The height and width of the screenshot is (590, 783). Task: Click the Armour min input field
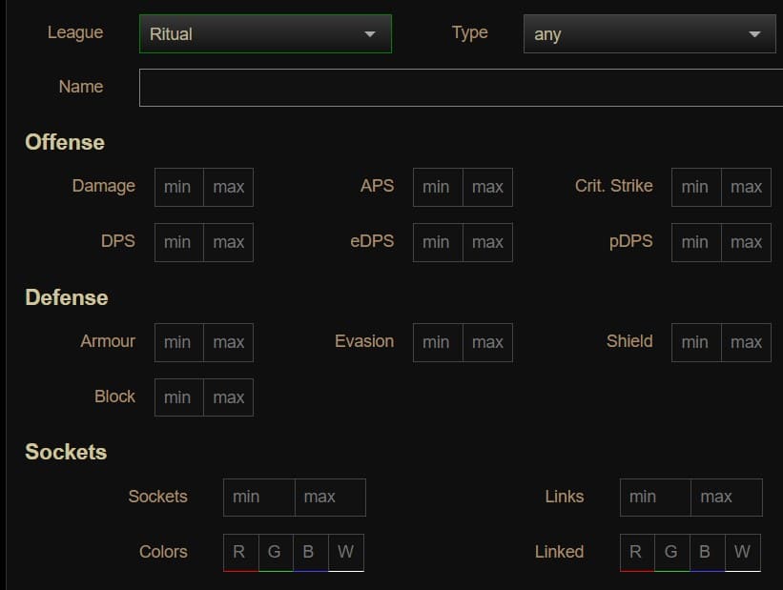tap(178, 342)
